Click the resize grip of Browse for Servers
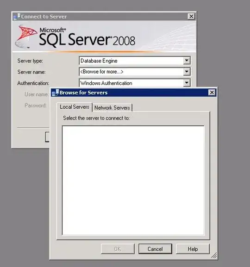Image resolution: width=250 pixels, height=267 pixels. click(x=214, y=255)
